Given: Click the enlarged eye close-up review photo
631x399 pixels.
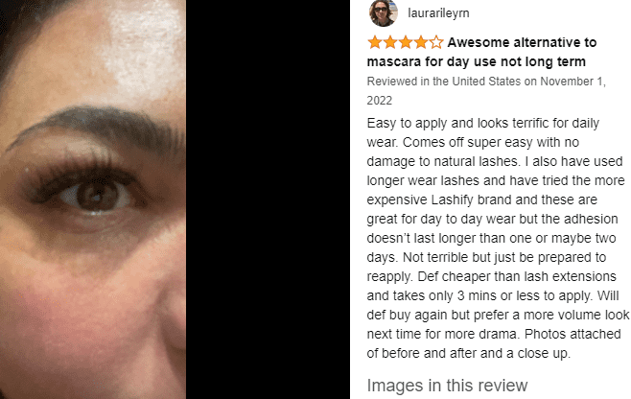Looking at the screenshot, I should pyautogui.click(x=93, y=199).
